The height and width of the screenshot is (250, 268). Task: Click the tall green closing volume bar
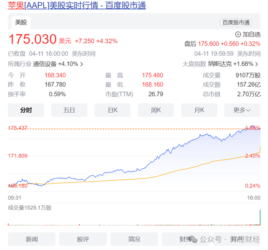point(260,218)
